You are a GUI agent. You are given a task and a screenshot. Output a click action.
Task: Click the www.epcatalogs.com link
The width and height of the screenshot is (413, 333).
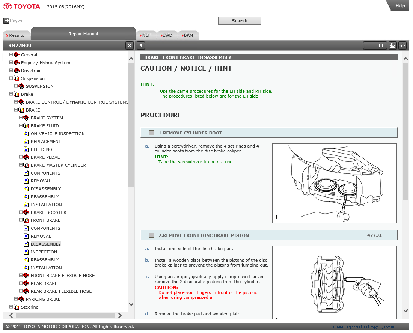coord(363,327)
